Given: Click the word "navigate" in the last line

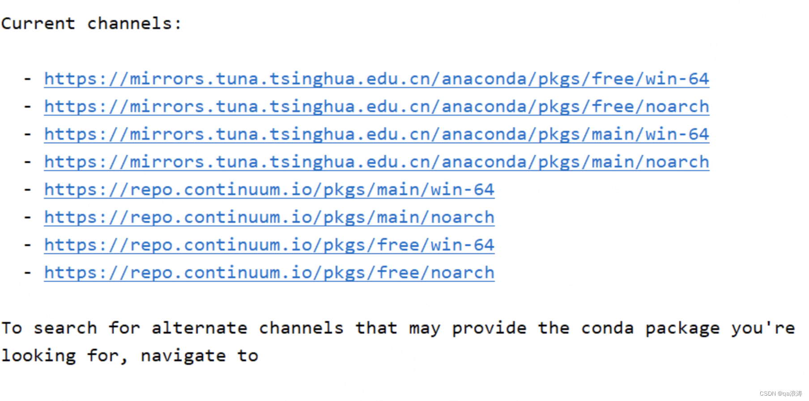Looking at the screenshot, I should coord(183,356).
